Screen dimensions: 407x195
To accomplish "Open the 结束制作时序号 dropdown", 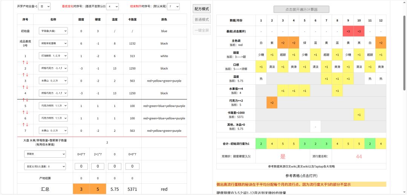I will click(173, 7).
